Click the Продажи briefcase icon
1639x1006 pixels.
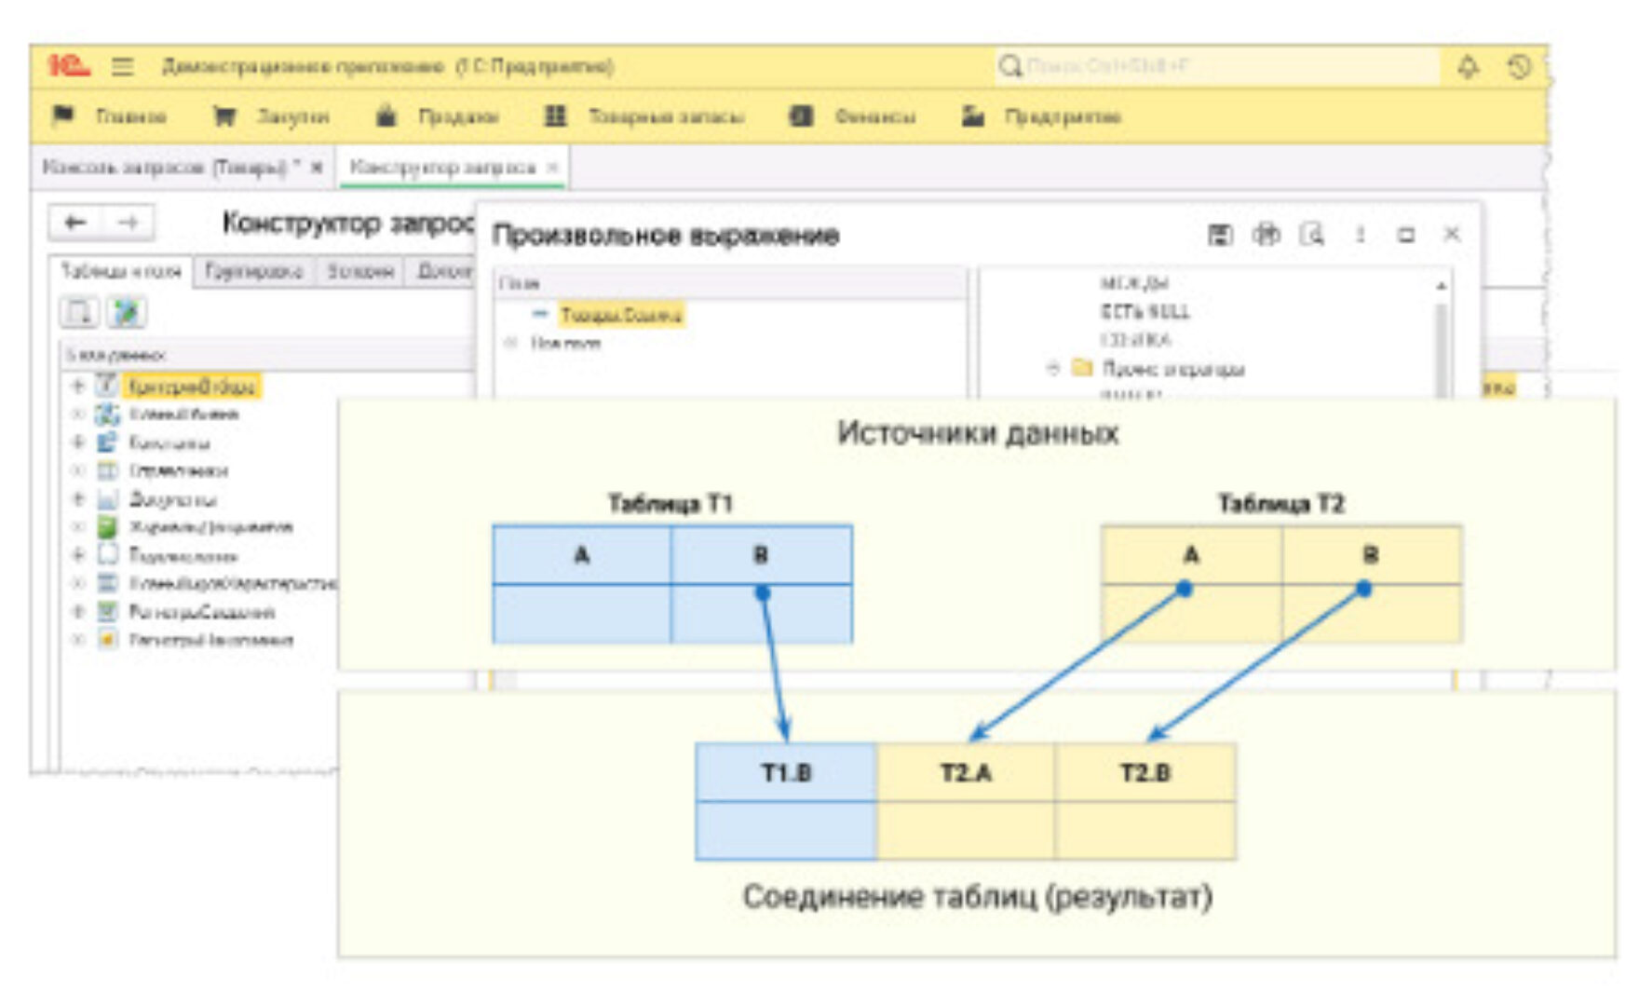(386, 116)
